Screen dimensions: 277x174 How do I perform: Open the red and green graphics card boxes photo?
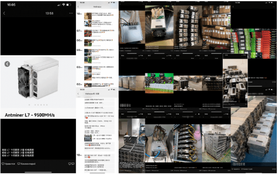[254, 43]
